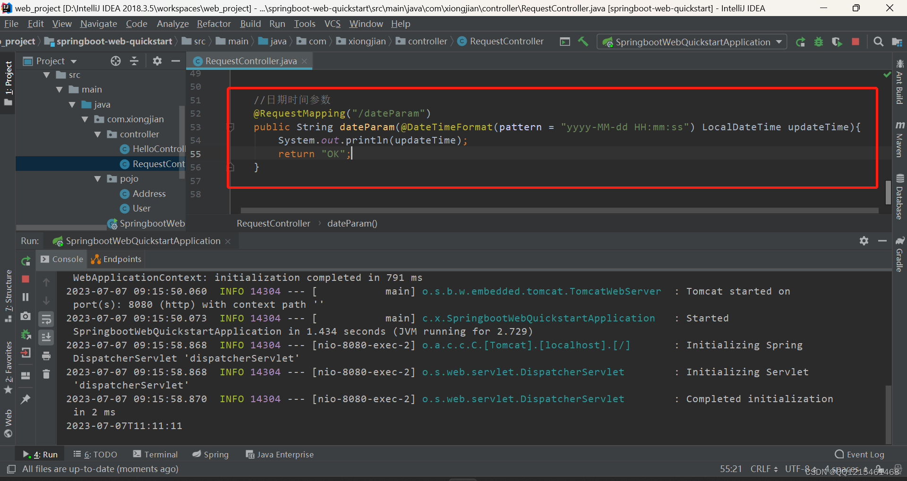Click the Debug bug icon in toolbar
The image size is (907, 481).
(819, 42)
